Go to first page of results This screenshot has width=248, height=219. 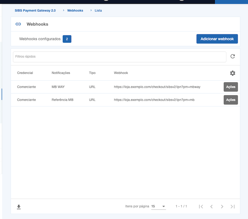click(x=201, y=206)
